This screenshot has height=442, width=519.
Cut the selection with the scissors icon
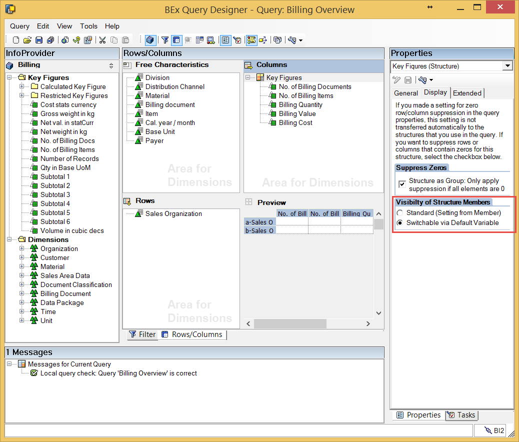[x=102, y=40]
